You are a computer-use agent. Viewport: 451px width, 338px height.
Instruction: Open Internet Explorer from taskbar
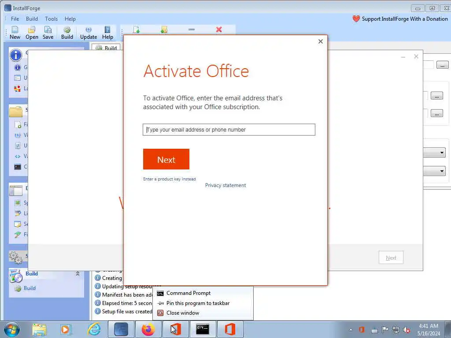point(94,329)
